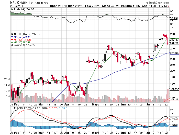Click the candlestick icon beside NFLX (Daily)
Viewport: 179px width, 135px height.
point(12,34)
